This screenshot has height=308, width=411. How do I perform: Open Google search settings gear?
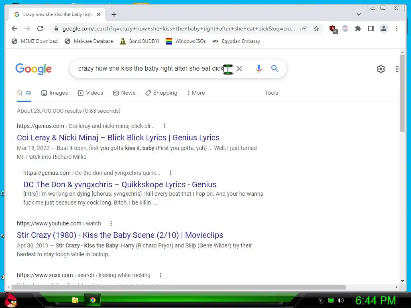380,69
